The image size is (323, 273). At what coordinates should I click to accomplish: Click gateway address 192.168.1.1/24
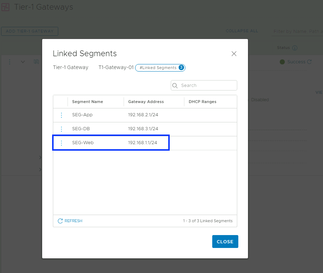pyautogui.click(x=143, y=143)
